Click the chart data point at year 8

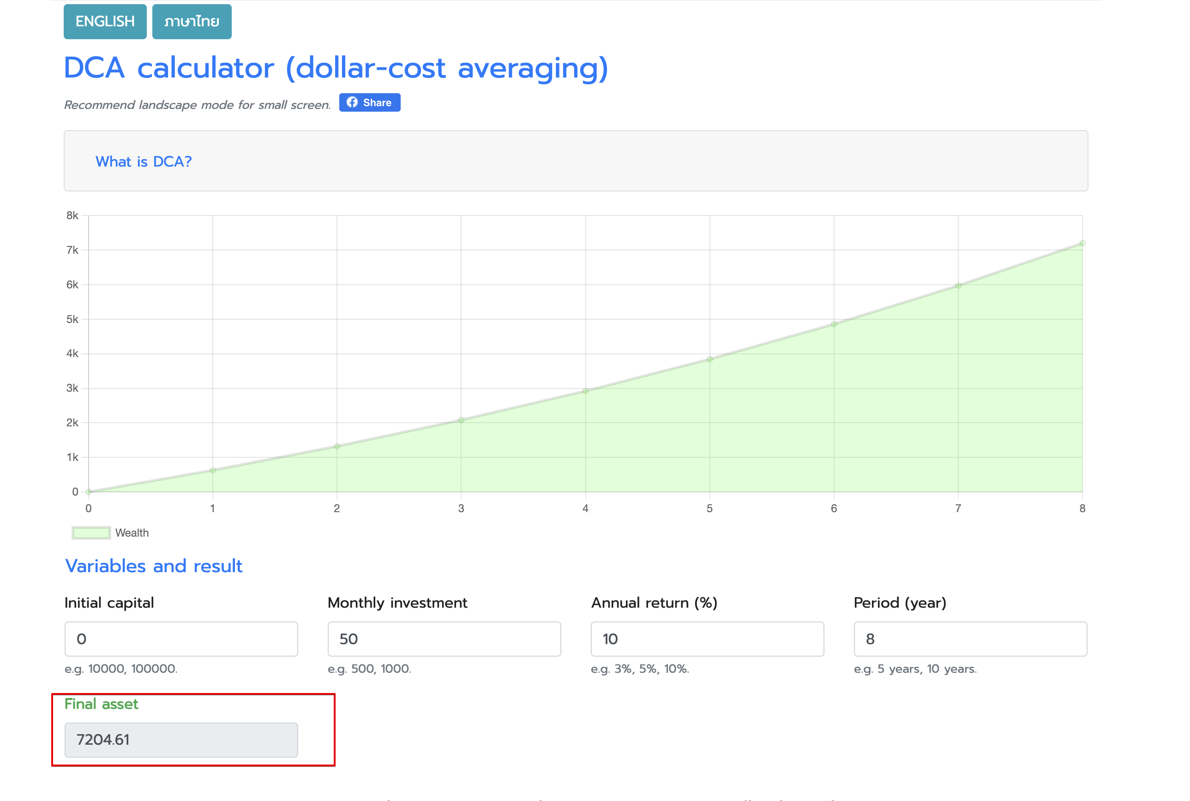pos(1082,244)
